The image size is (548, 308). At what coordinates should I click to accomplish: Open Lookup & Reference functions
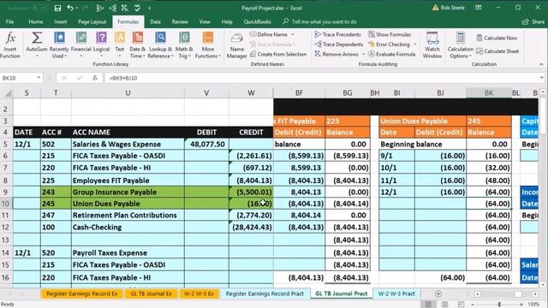pos(160,45)
